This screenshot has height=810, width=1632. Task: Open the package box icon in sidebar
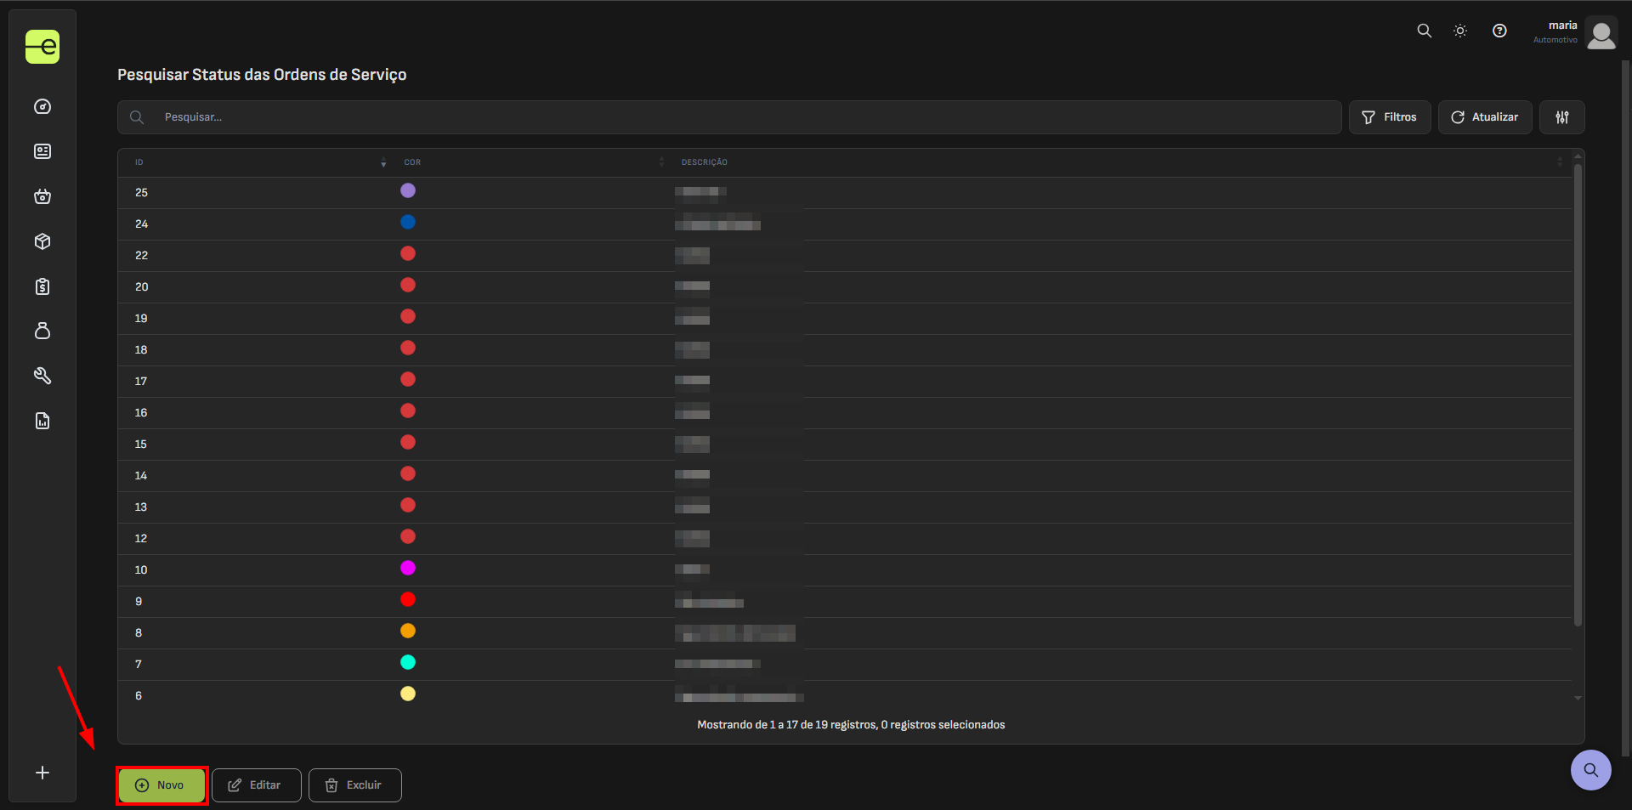tap(42, 241)
